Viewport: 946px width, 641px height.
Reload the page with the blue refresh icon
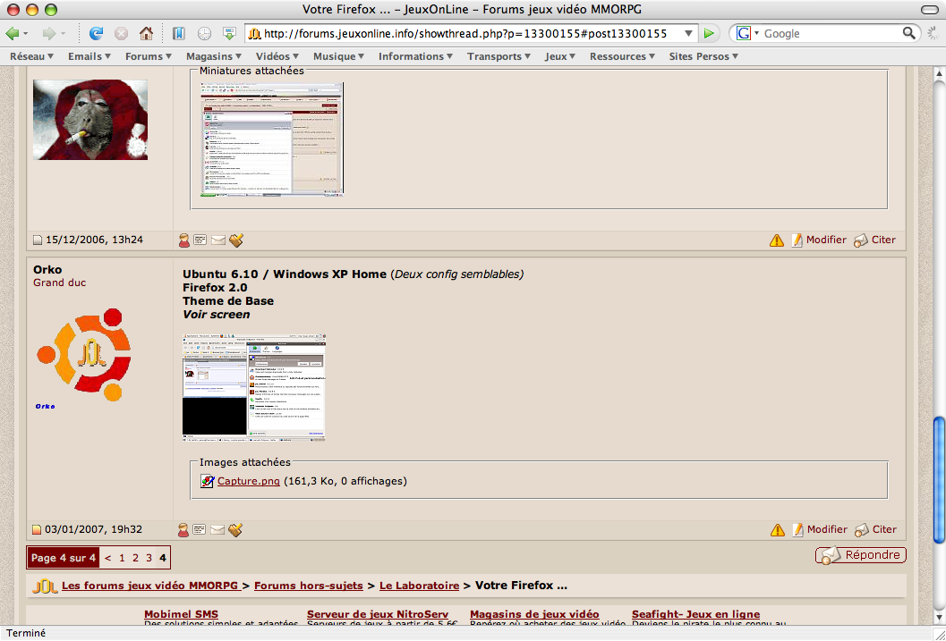tap(96, 33)
